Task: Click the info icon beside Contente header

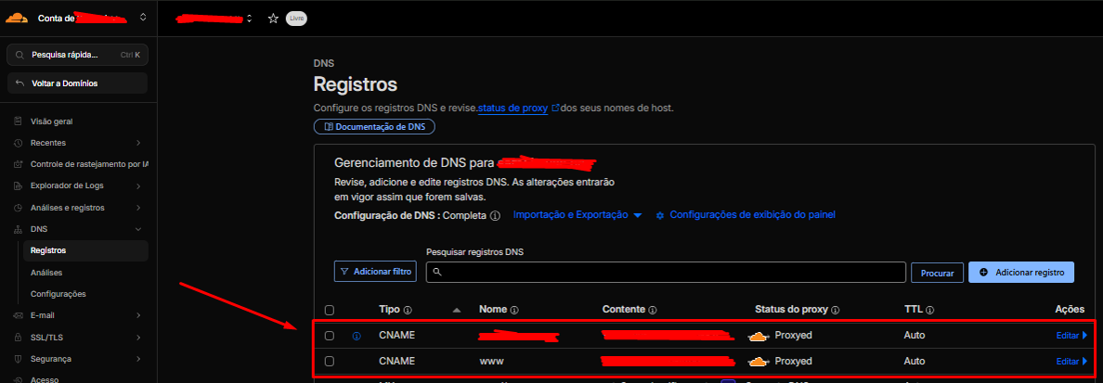Action: tap(652, 310)
